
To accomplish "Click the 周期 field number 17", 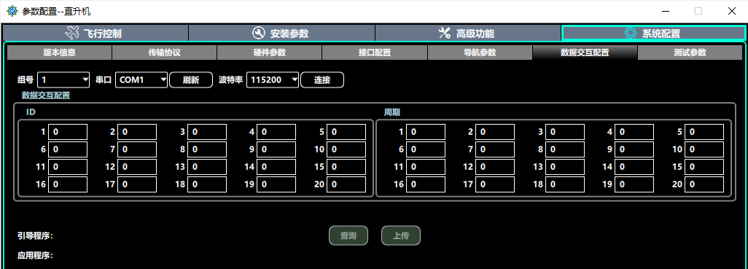I will point(495,185).
